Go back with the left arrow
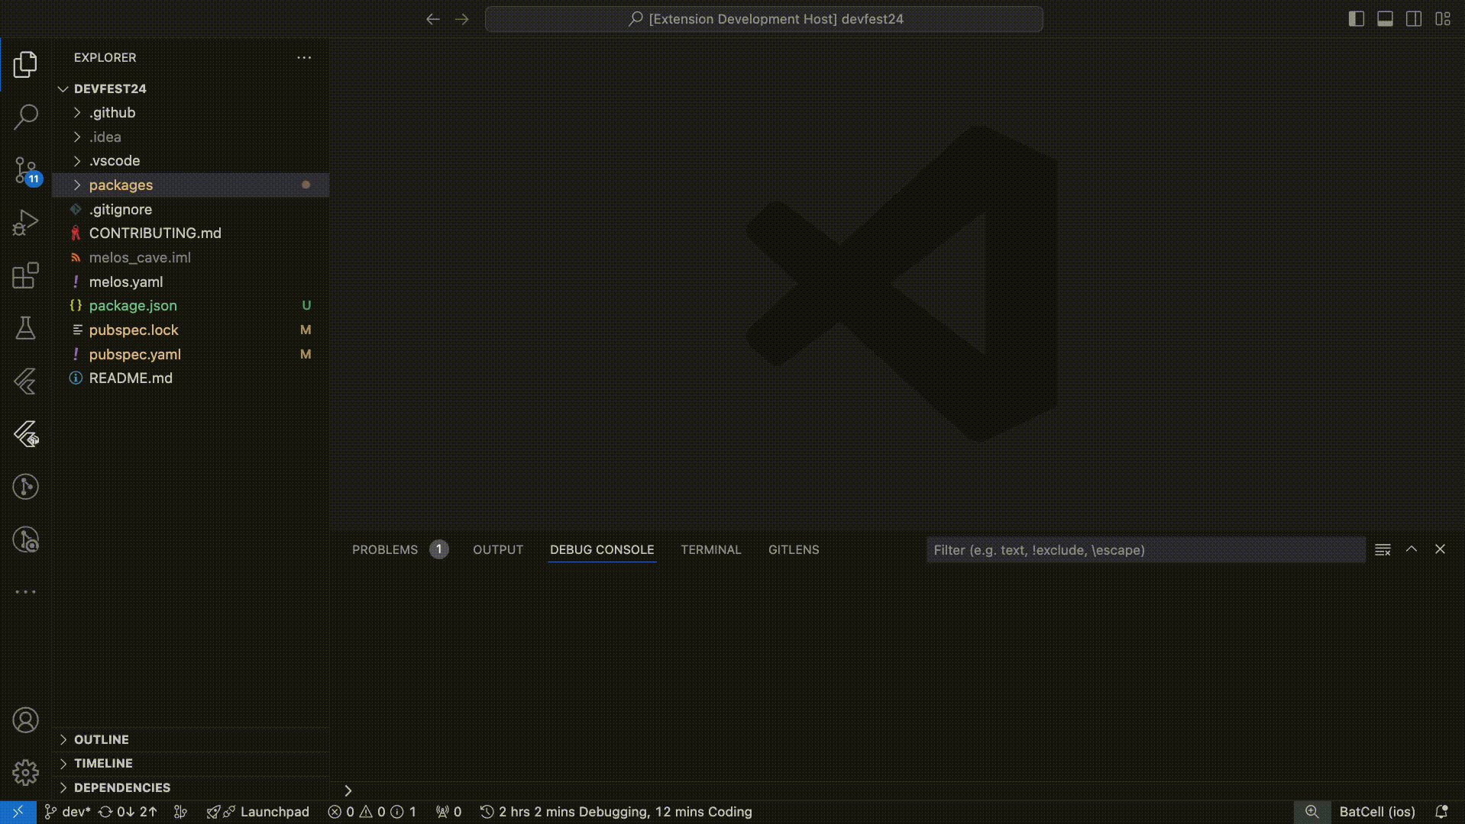Screen dimensions: 1465x824 (433, 19)
